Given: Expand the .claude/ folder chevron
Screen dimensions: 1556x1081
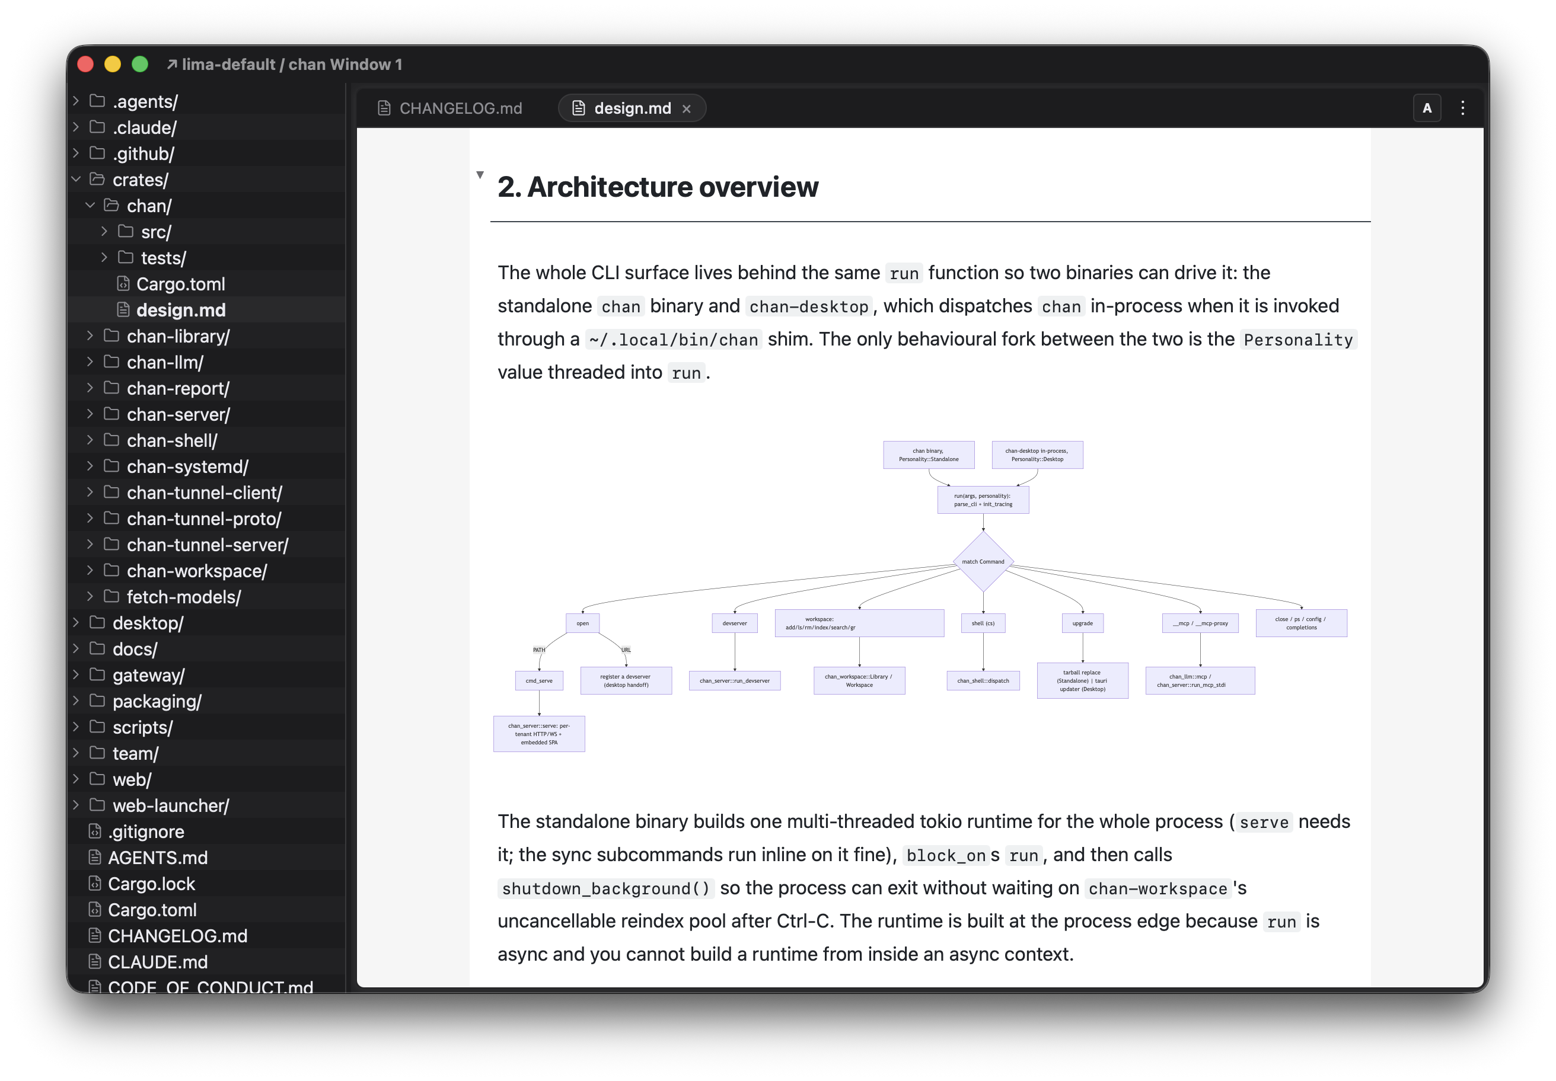Looking at the screenshot, I should click(76, 127).
